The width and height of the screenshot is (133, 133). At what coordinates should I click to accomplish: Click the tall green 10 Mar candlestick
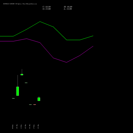(x=18, y=91)
